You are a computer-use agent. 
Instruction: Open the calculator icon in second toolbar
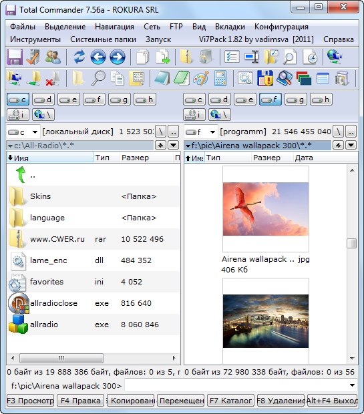220,78
